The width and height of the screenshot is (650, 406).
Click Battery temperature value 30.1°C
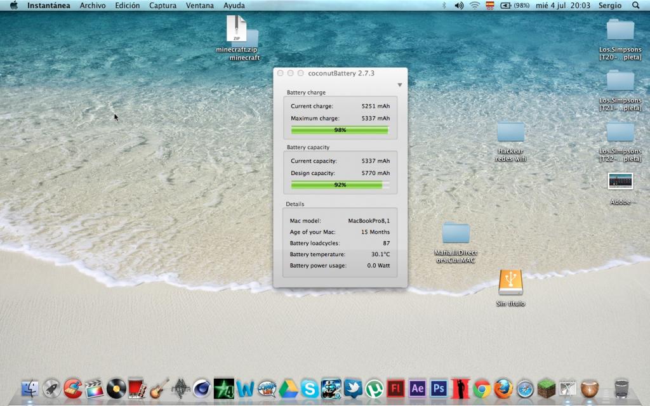point(381,254)
